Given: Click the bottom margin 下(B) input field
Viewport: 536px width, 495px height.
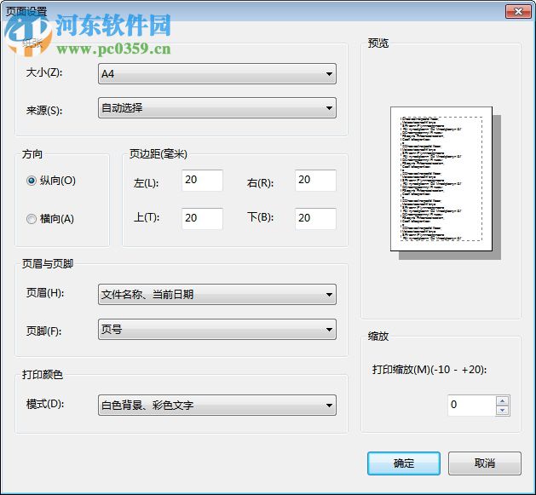Looking at the screenshot, I should (315, 218).
